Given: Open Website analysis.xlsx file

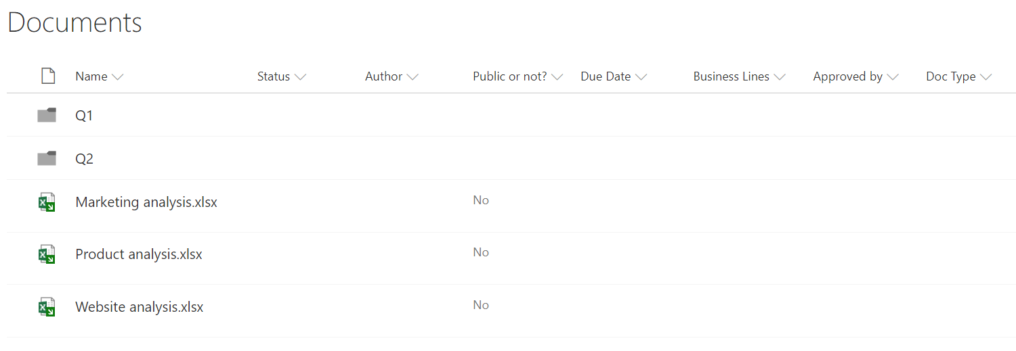Looking at the screenshot, I should [140, 307].
